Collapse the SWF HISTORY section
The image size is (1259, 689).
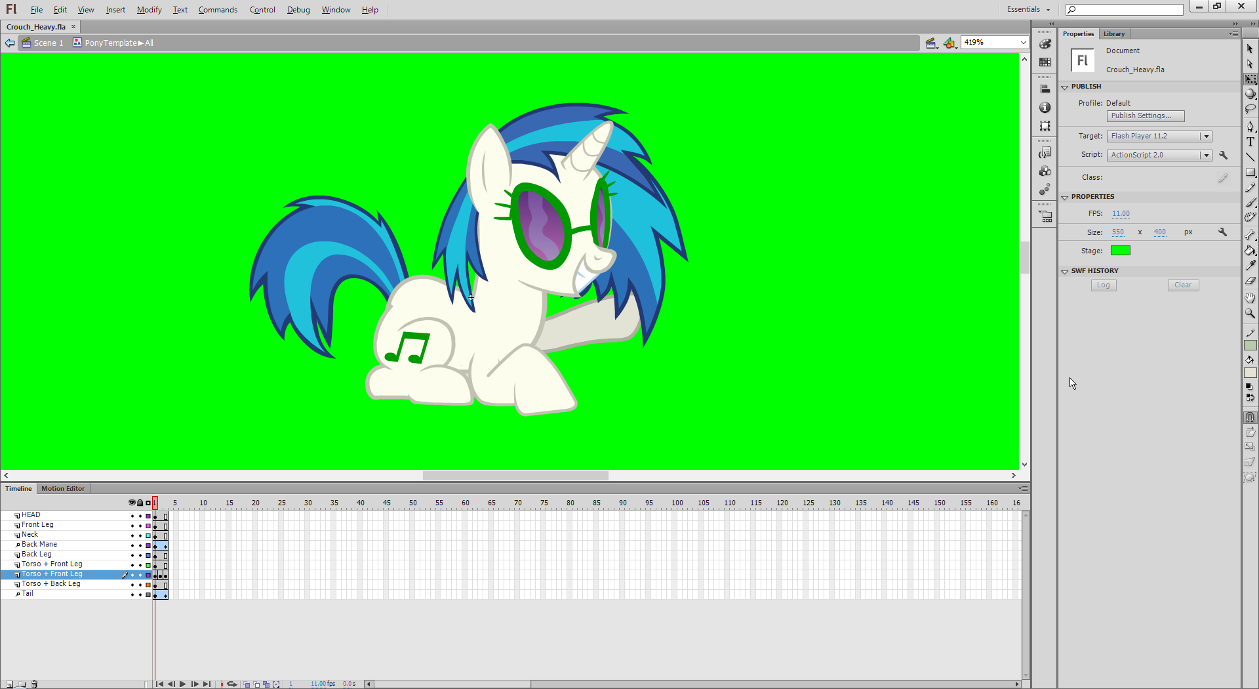point(1065,272)
